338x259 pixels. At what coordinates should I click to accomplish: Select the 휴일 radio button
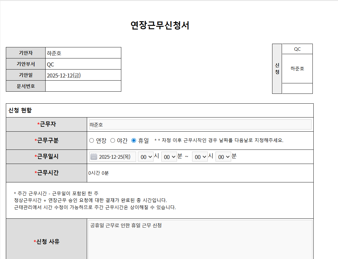(x=134, y=141)
